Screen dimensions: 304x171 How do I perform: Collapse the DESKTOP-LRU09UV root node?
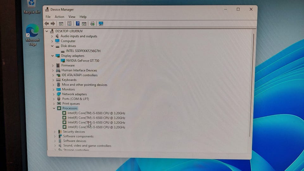point(47,31)
